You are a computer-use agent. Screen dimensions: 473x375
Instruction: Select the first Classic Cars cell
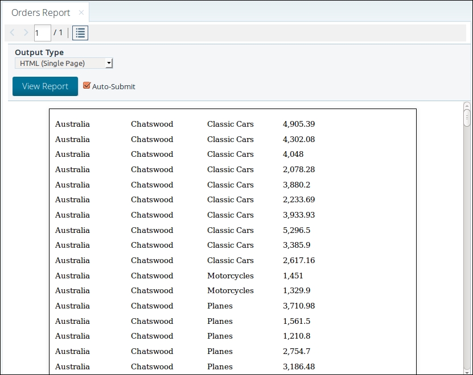point(230,124)
